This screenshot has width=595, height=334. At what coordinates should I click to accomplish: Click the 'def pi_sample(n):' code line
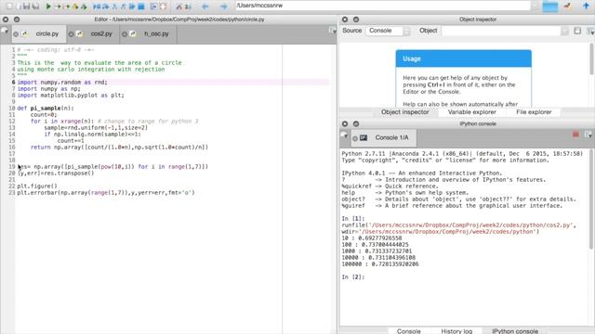tap(46, 108)
